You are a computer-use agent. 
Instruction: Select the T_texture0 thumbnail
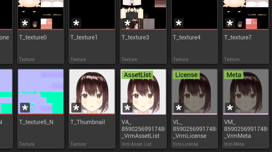point(41,14)
